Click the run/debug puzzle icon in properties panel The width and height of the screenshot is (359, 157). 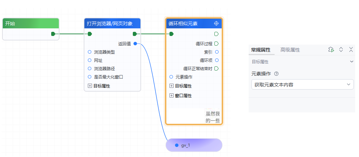click(x=331, y=50)
